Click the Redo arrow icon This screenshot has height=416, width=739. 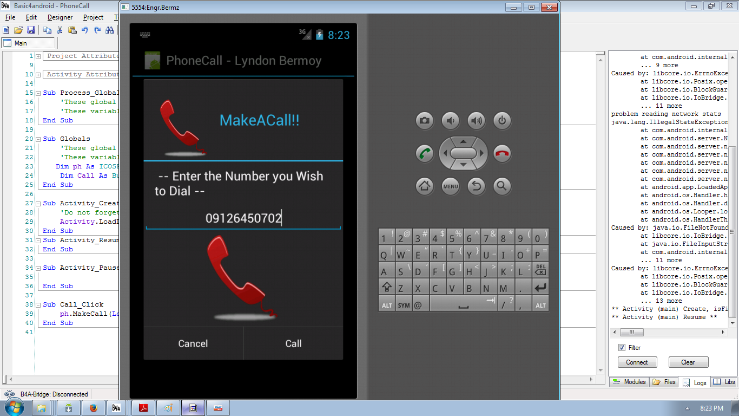coord(97,30)
